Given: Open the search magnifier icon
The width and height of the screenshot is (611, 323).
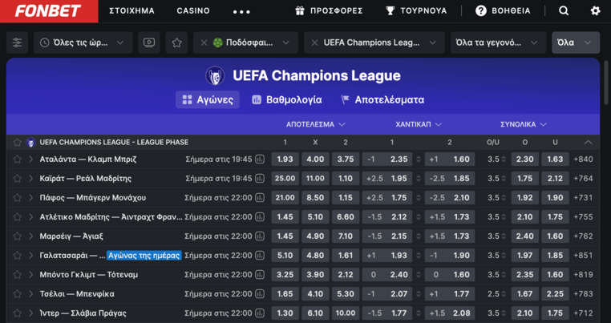Looking at the screenshot, I should pos(564,11).
